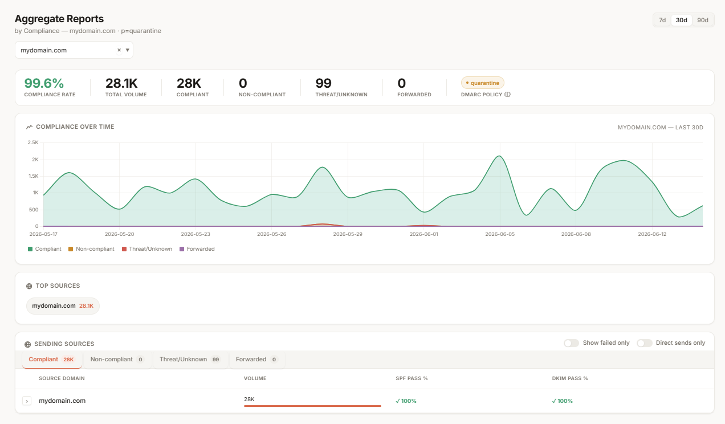725x424 pixels.
Task: Click the SPF Pass % column header
Action: click(412, 378)
